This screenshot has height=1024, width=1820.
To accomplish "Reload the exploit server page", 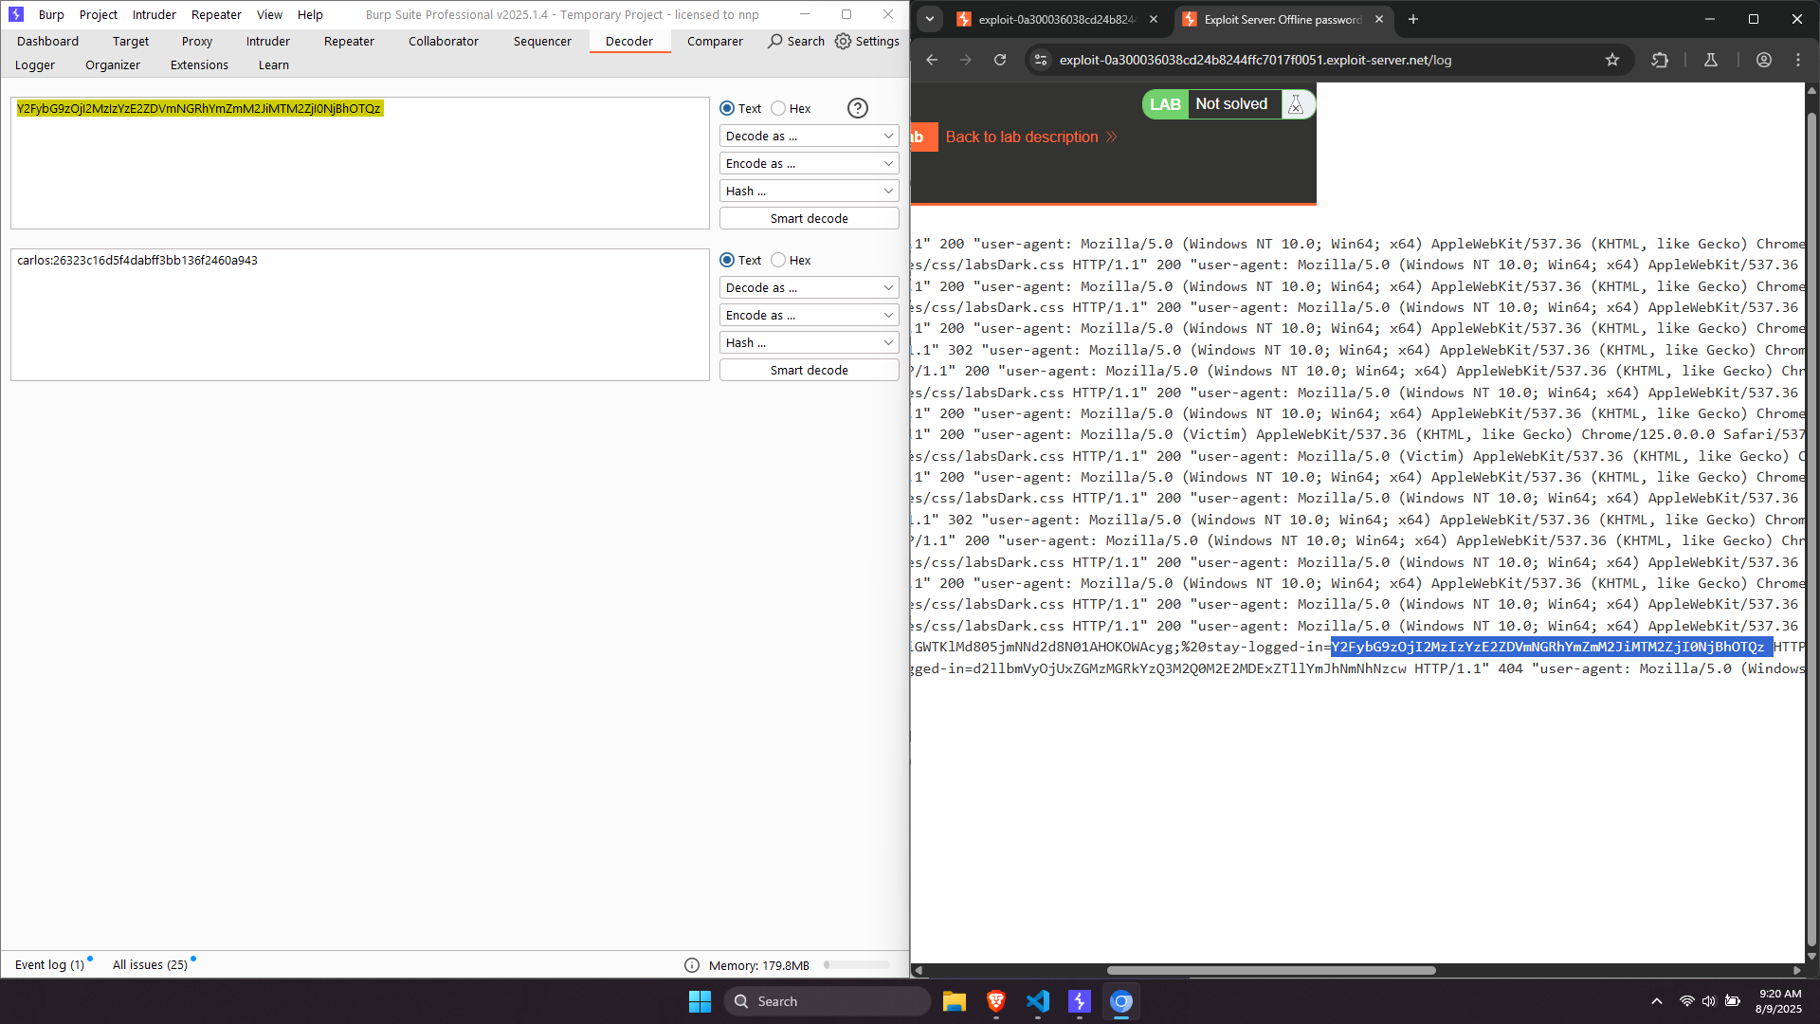I will (x=1000, y=60).
